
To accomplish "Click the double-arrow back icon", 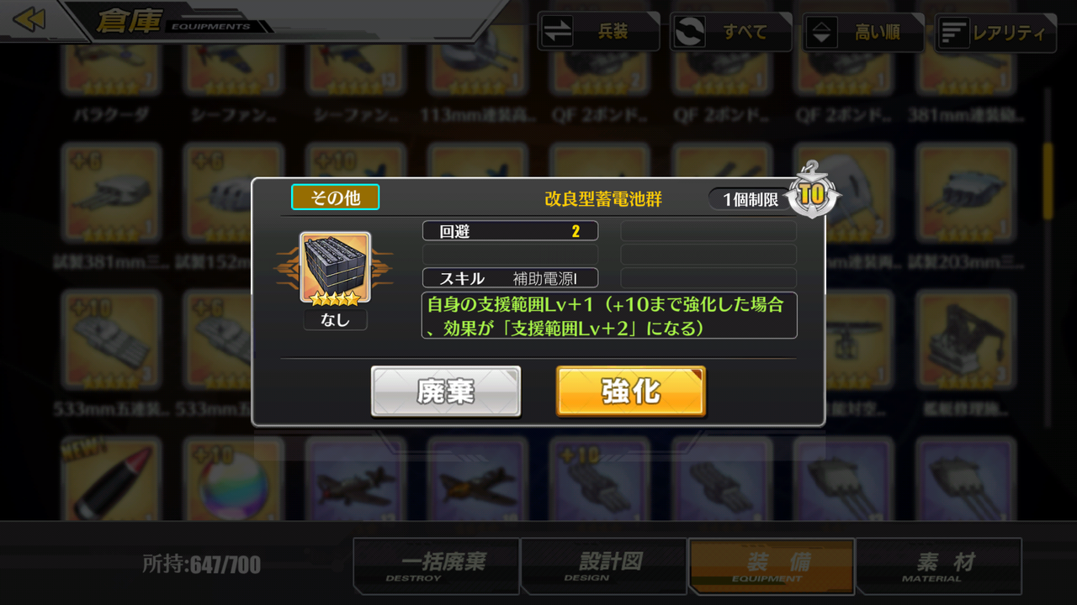I will tap(29, 18).
